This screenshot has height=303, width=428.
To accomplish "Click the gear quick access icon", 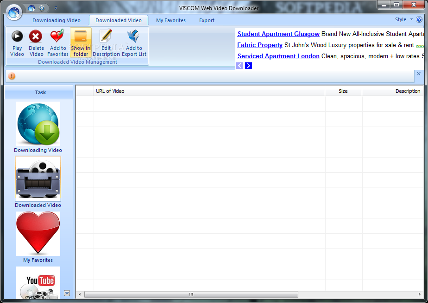I will tap(42, 8).
